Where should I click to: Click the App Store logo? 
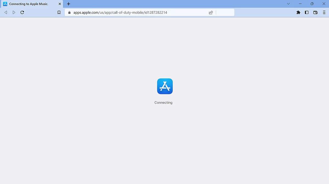tap(165, 86)
